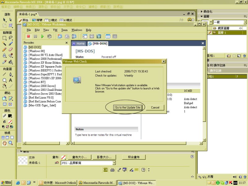Viewport: 248px width, 186px height.
Task: Collapse the 圖層 panel
Action: (x=202, y=16)
